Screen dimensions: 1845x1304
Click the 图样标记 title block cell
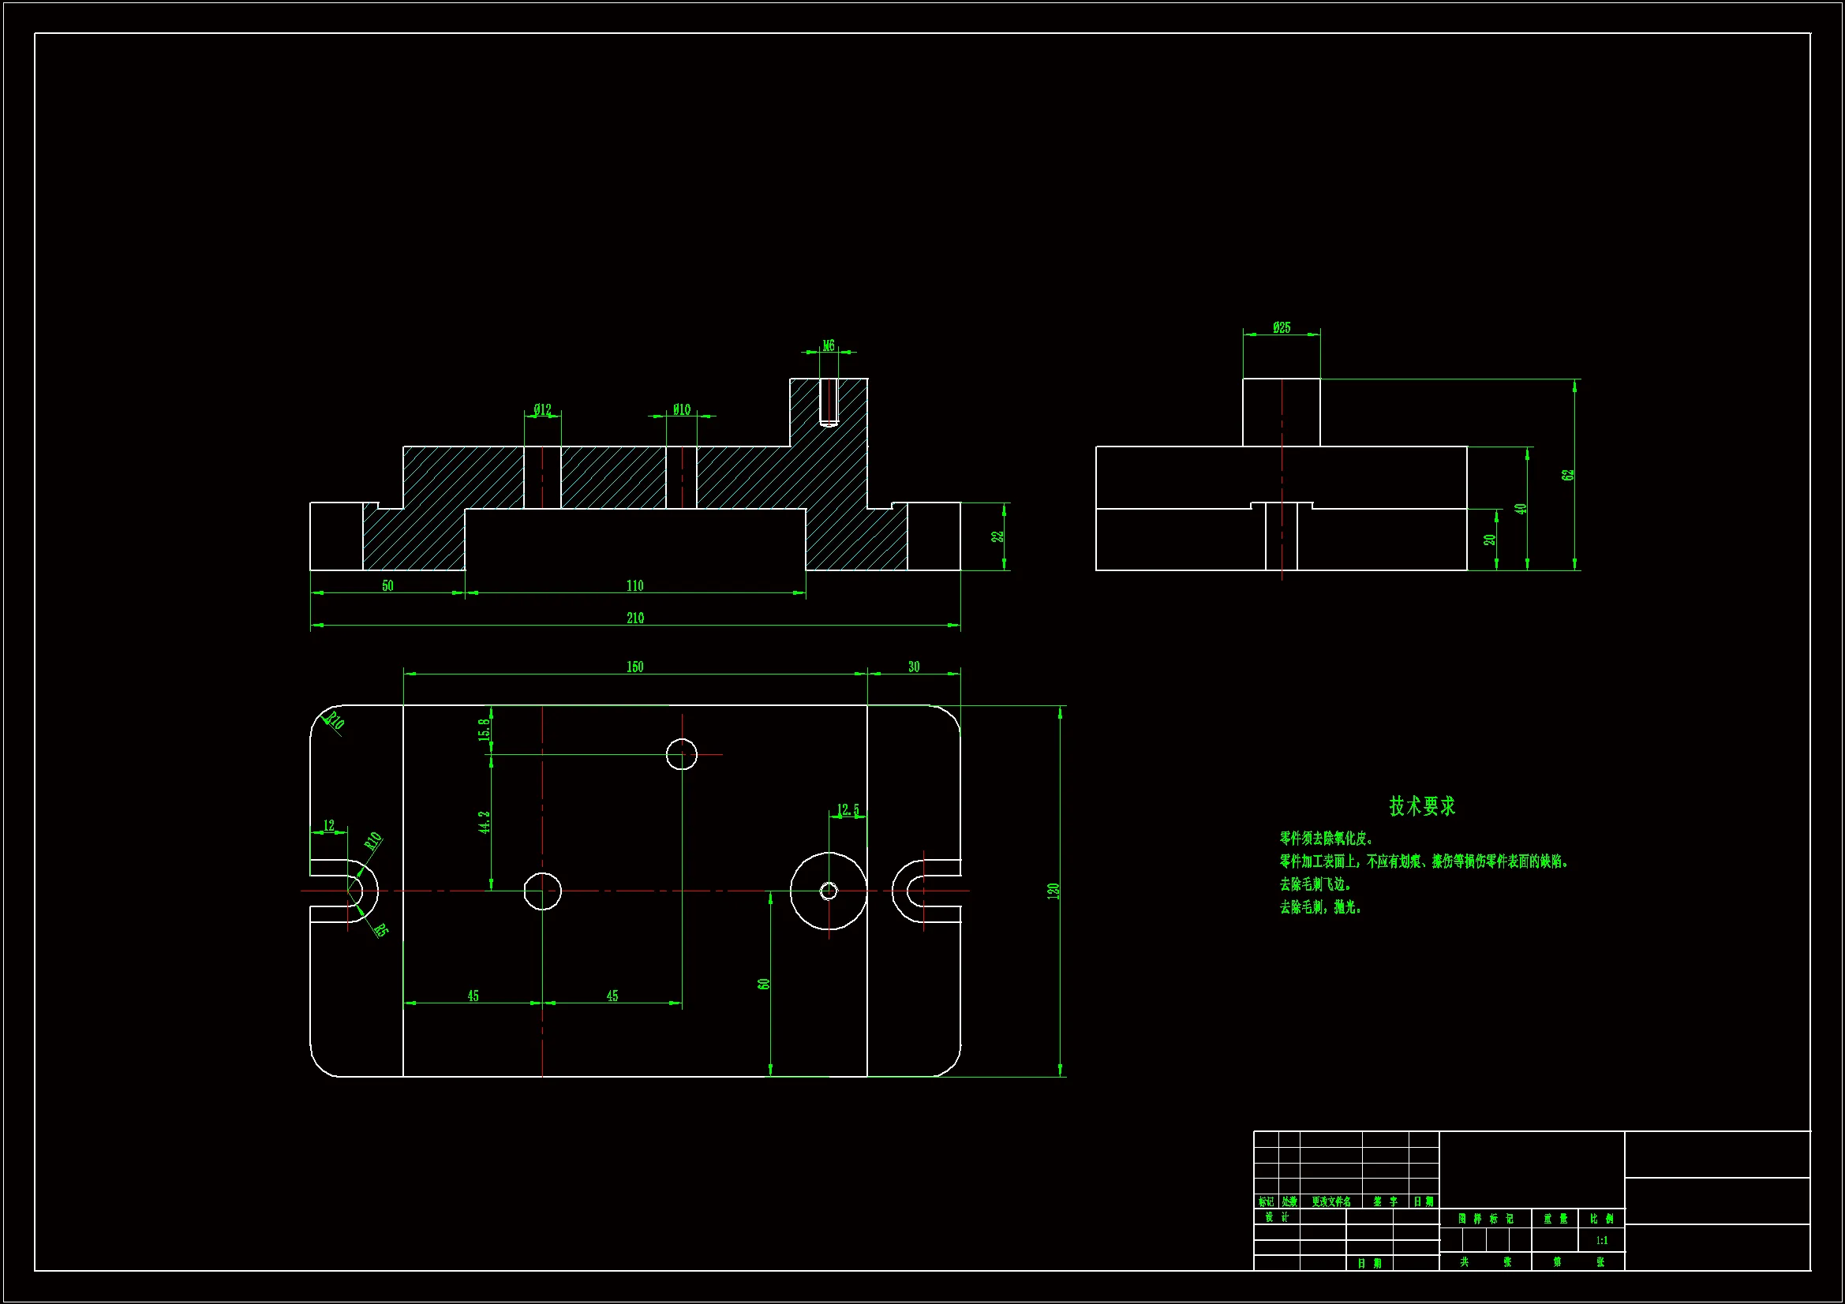pyautogui.click(x=1485, y=1219)
